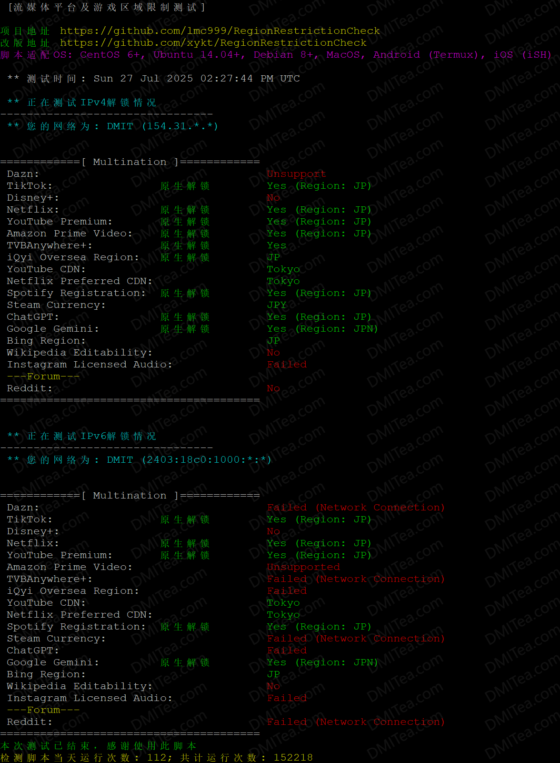Viewport: 560px width, 763px height.
Task: Click the IPv4 Multination section header
Action: point(130,162)
